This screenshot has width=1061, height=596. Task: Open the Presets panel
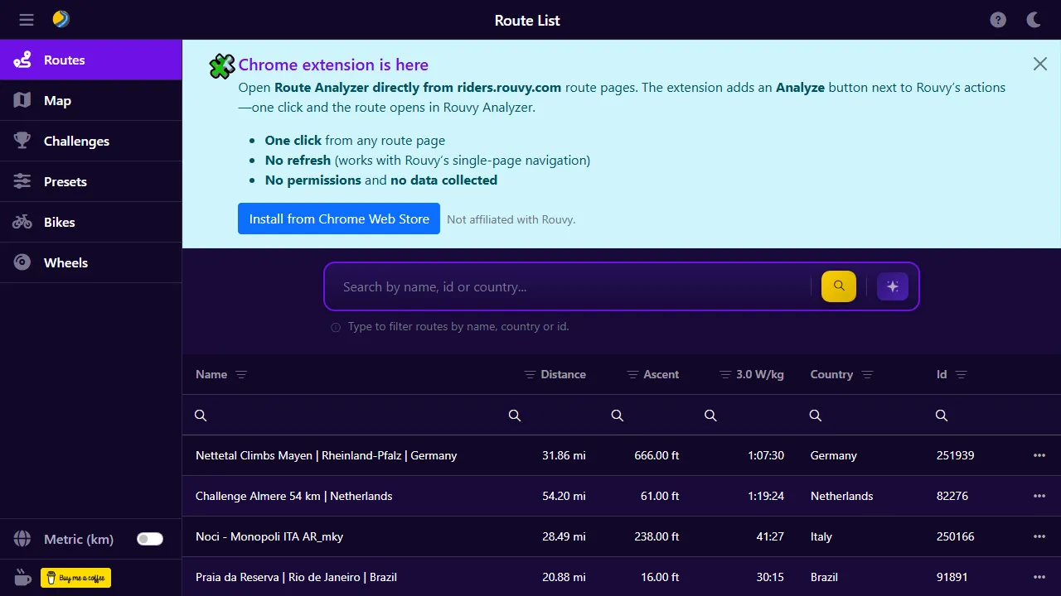coord(65,181)
